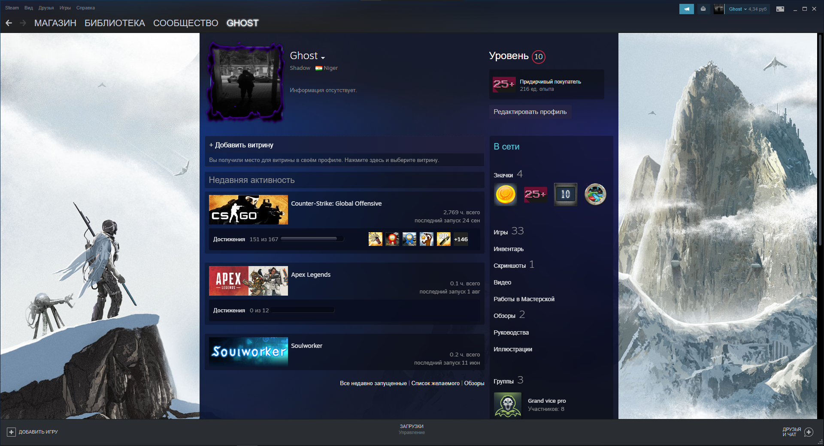824x446 pixels.
Task: Open the Обзоры 2 sidebar link
Action: coord(509,315)
